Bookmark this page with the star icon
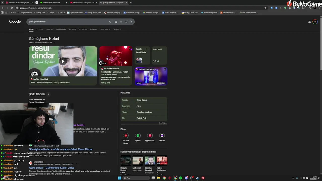322x181 pixels. click(265, 8)
